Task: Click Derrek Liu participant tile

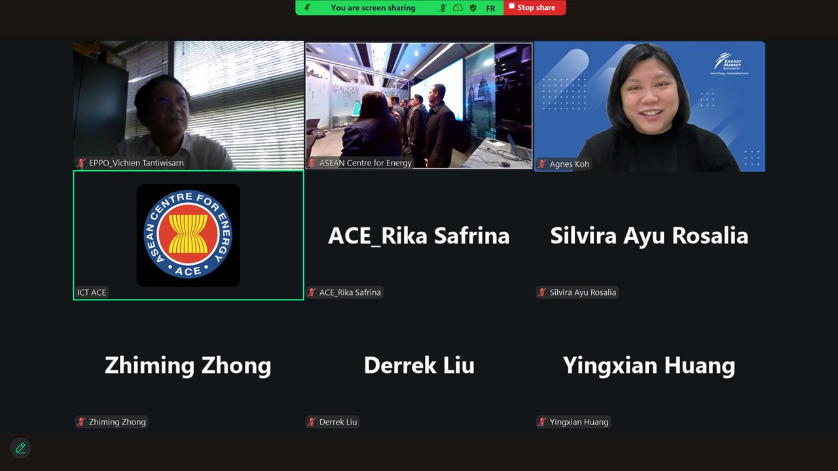Action: point(419,365)
